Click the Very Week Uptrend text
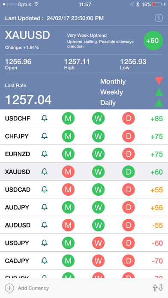 87,36
